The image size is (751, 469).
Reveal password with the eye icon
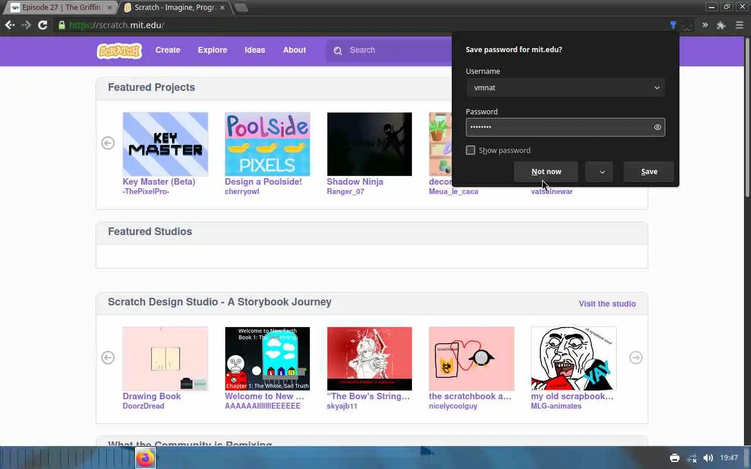[657, 127]
